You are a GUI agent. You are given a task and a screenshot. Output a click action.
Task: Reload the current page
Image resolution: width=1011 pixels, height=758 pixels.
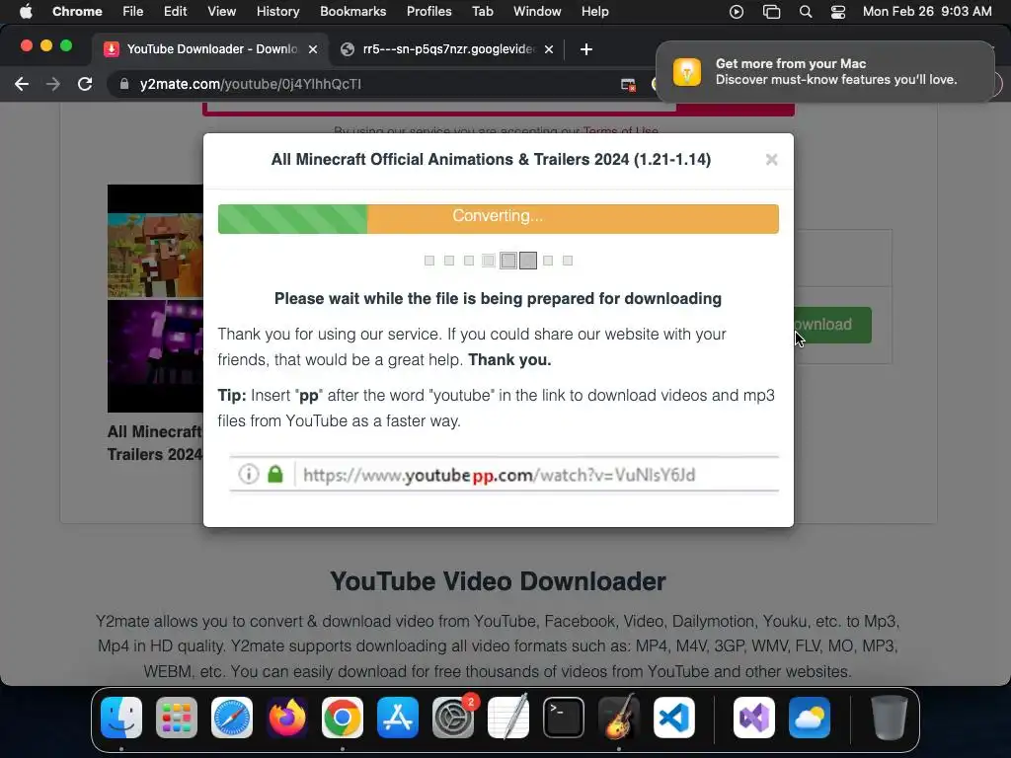85,84
